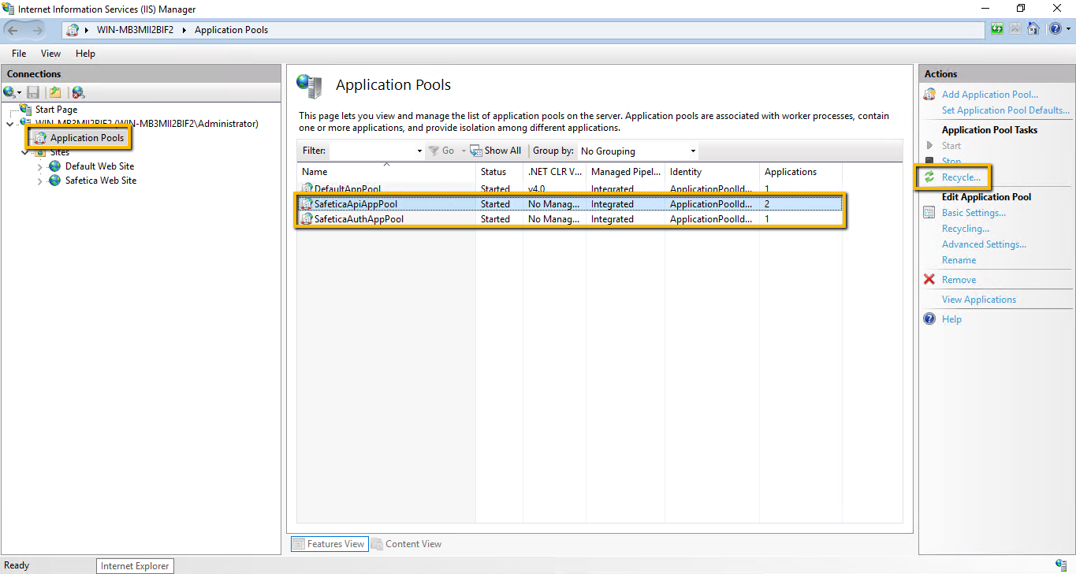
Task: Click the Back navigation arrow
Action: coord(12,29)
